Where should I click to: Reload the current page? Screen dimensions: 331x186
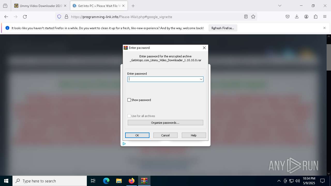[25, 17]
